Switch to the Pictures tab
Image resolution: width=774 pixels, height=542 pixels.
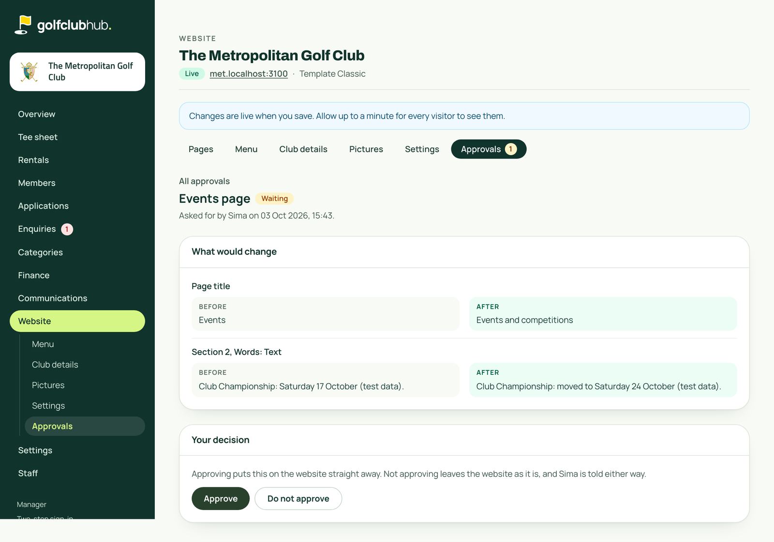pyautogui.click(x=366, y=149)
